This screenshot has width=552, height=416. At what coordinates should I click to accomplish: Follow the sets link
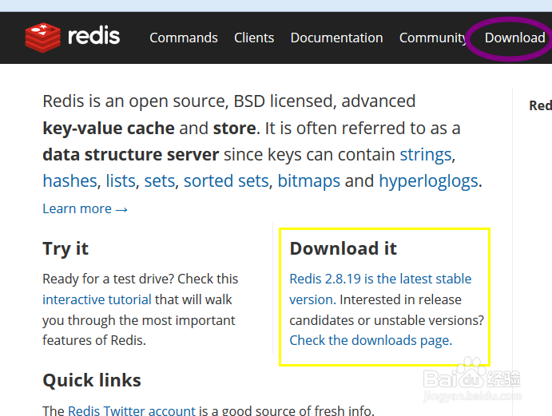[x=160, y=181]
